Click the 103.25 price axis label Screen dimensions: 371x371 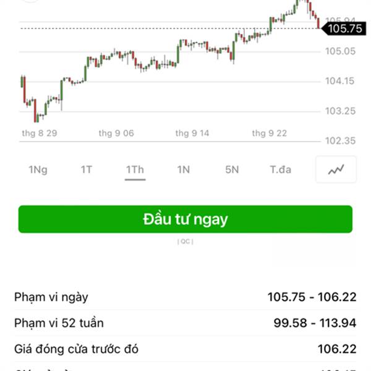pos(340,111)
